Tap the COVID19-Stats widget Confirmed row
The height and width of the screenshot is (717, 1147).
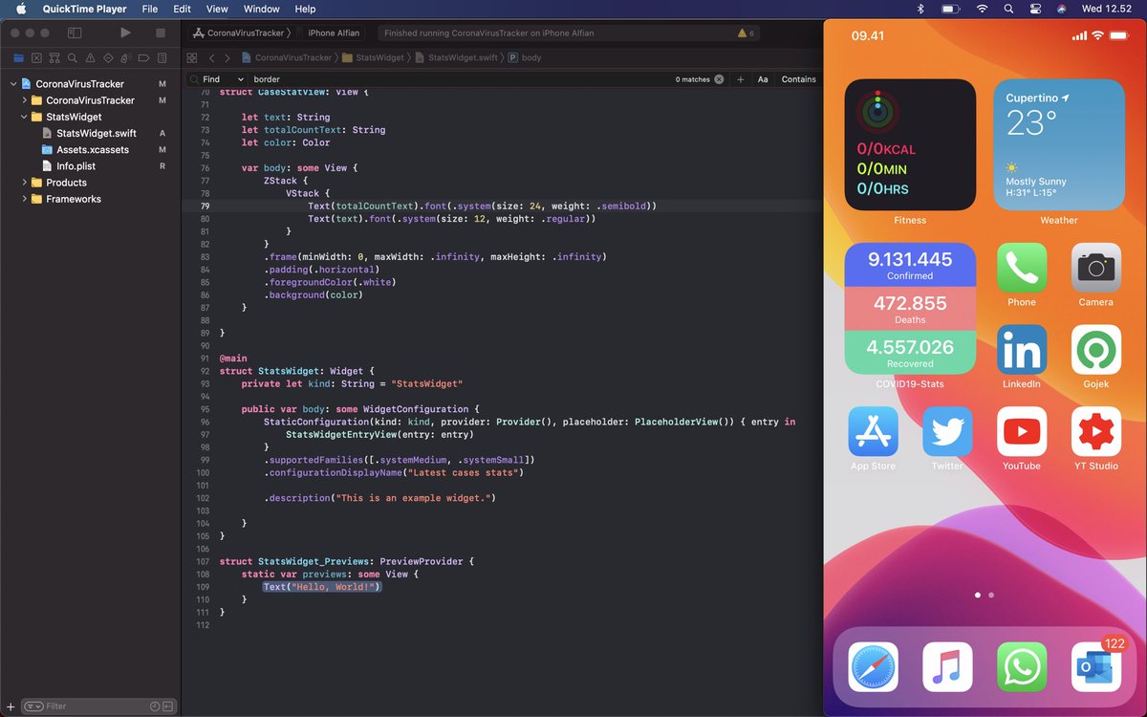click(x=910, y=265)
